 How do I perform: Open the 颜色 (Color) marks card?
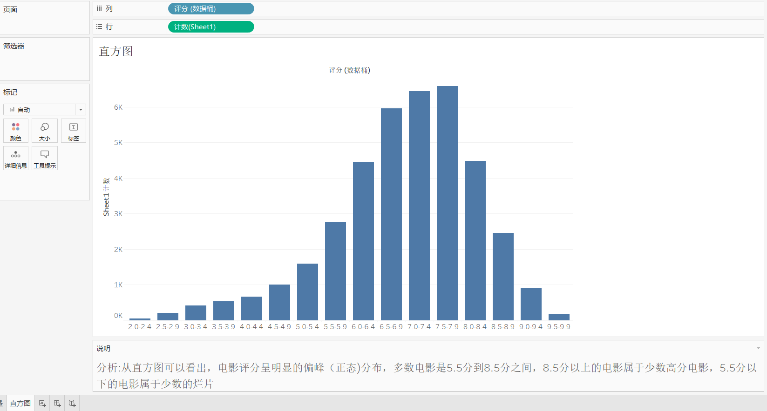[x=16, y=131]
